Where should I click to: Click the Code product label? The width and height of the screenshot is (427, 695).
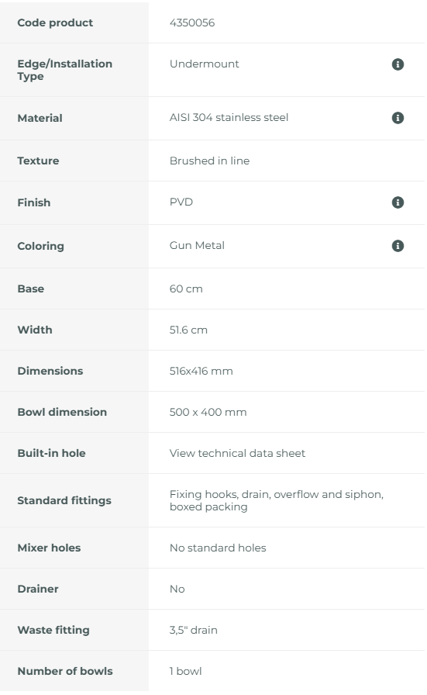[55, 22]
